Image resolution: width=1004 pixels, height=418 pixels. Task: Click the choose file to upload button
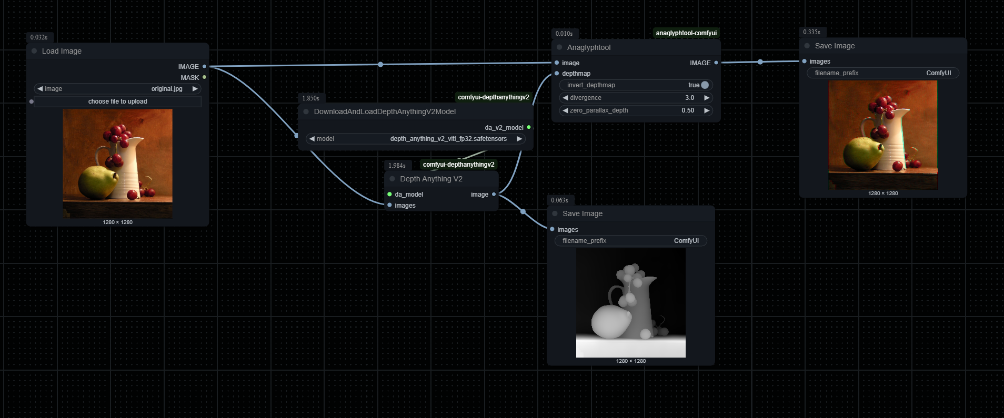117,101
